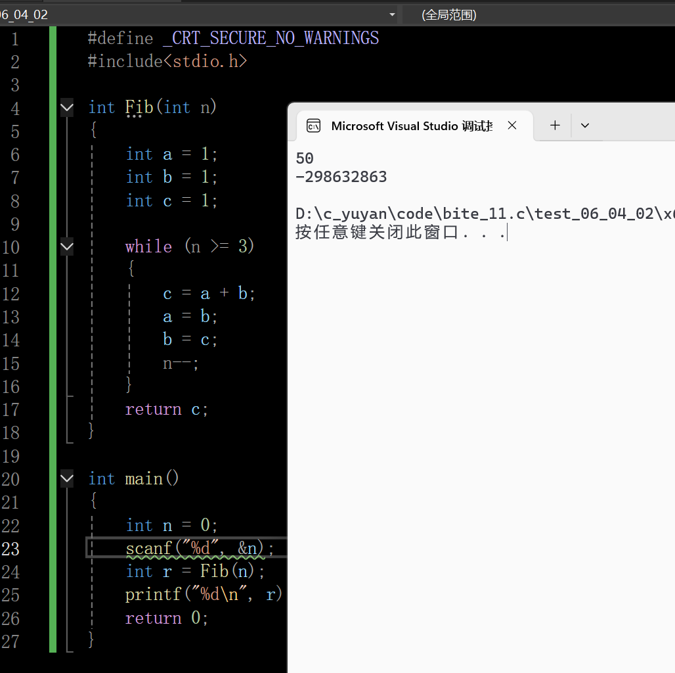Click the console input value 50
The image size is (675, 673).
[x=305, y=158]
